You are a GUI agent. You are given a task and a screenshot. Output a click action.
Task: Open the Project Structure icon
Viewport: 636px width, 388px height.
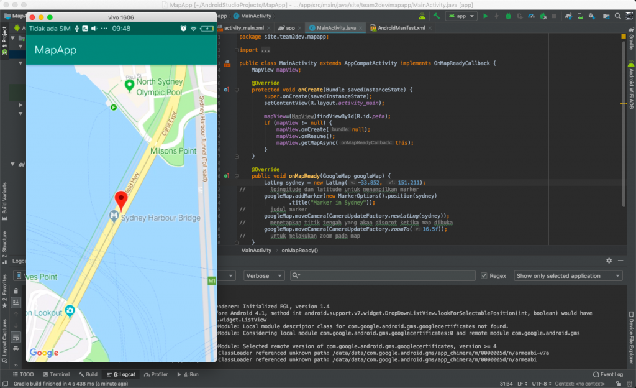tap(606, 16)
